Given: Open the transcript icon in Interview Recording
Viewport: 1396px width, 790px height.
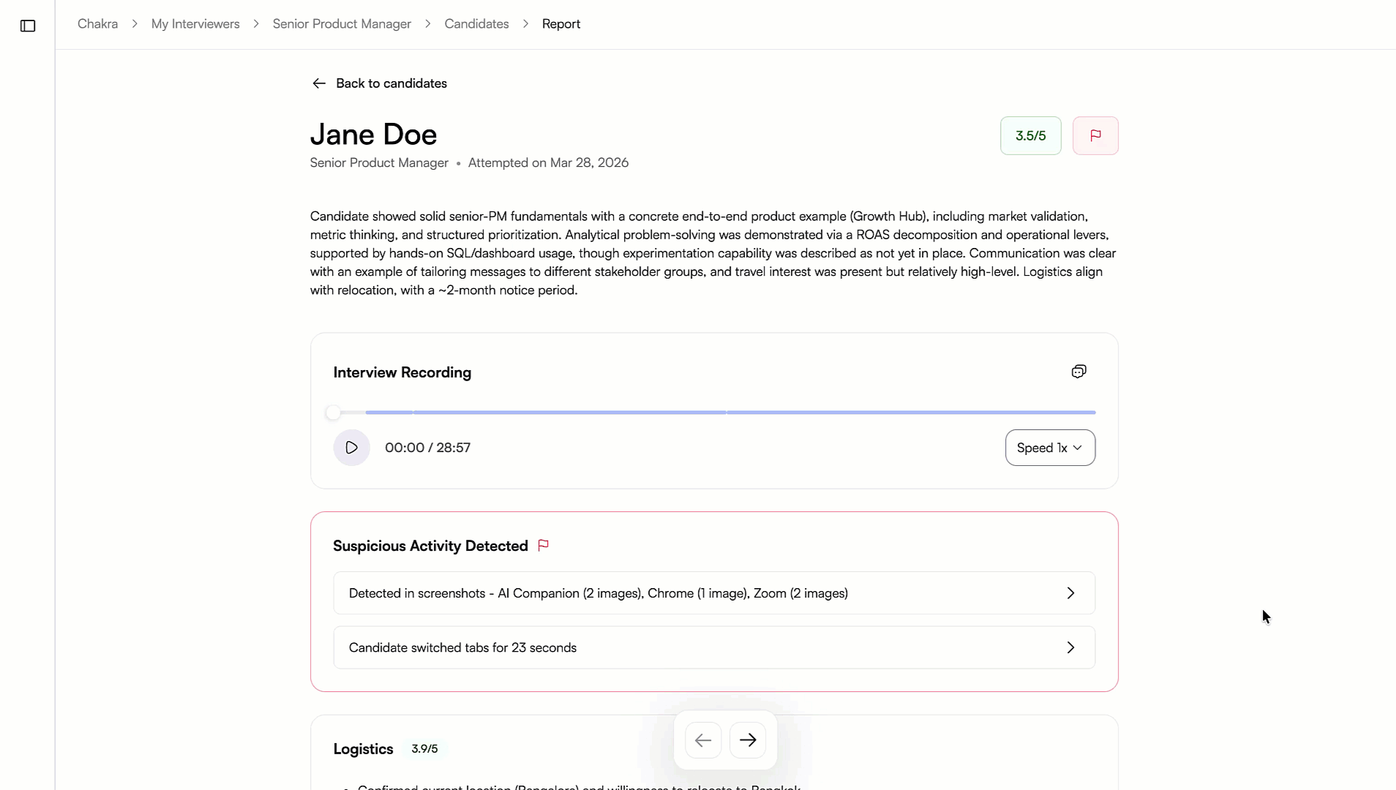Looking at the screenshot, I should click(1078, 372).
